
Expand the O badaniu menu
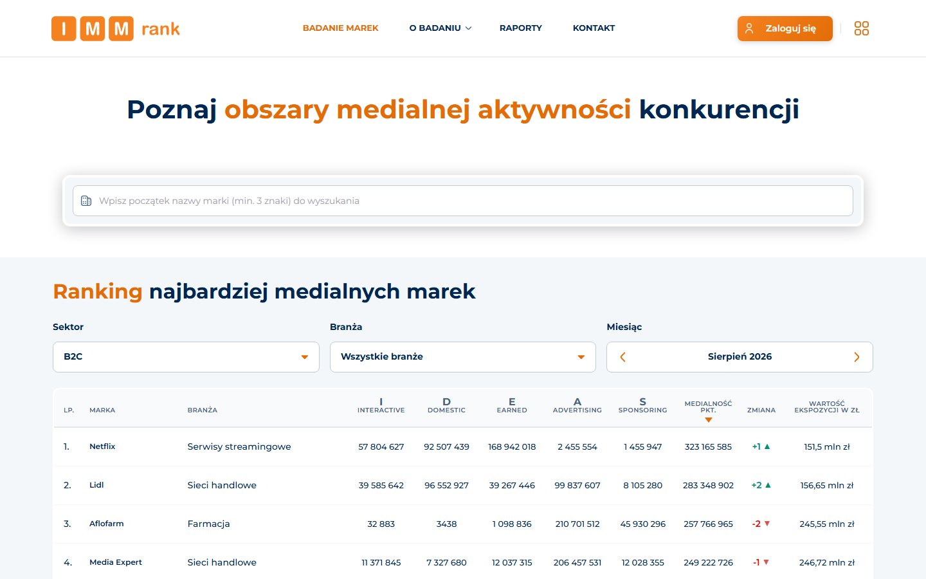tap(440, 28)
